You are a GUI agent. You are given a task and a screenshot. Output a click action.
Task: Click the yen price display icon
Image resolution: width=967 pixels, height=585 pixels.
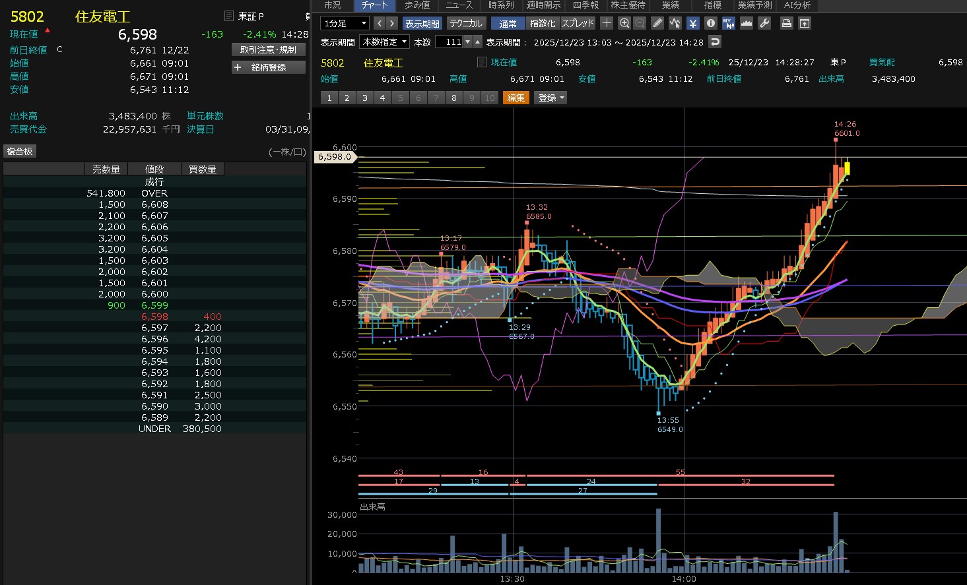tap(693, 23)
